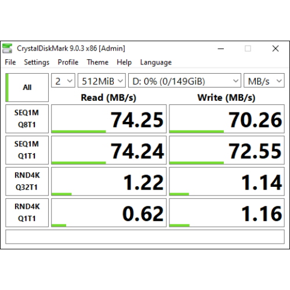Expand the 512MiB test size dropdown
This screenshot has width=290, height=290.
coord(101,81)
